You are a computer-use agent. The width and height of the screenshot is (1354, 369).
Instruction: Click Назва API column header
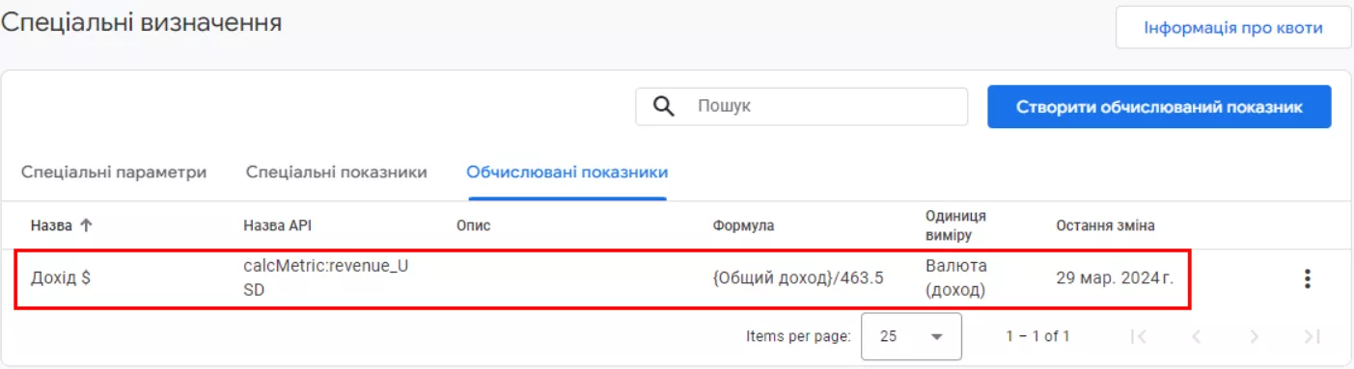(277, 225)
